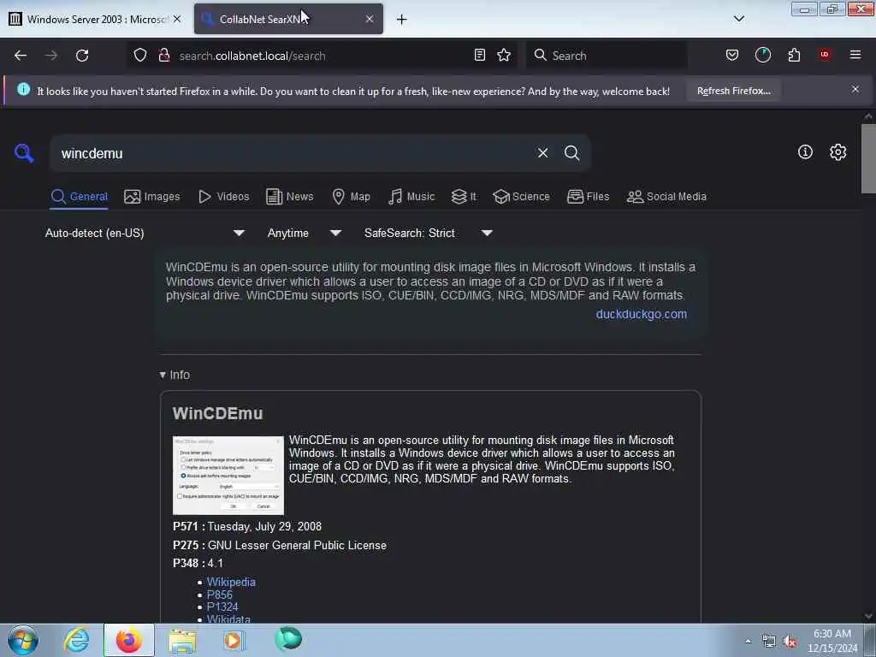Open SearXNG preferences gear icon
The image size is (876, 657).
pos(838,152)
